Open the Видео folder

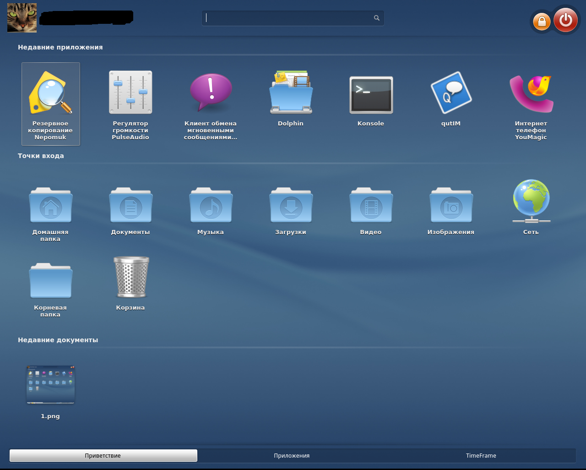(371, 205)
